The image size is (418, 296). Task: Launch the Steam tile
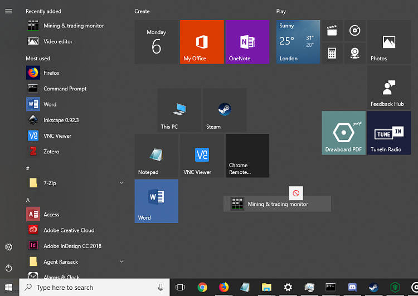point(225,110)
